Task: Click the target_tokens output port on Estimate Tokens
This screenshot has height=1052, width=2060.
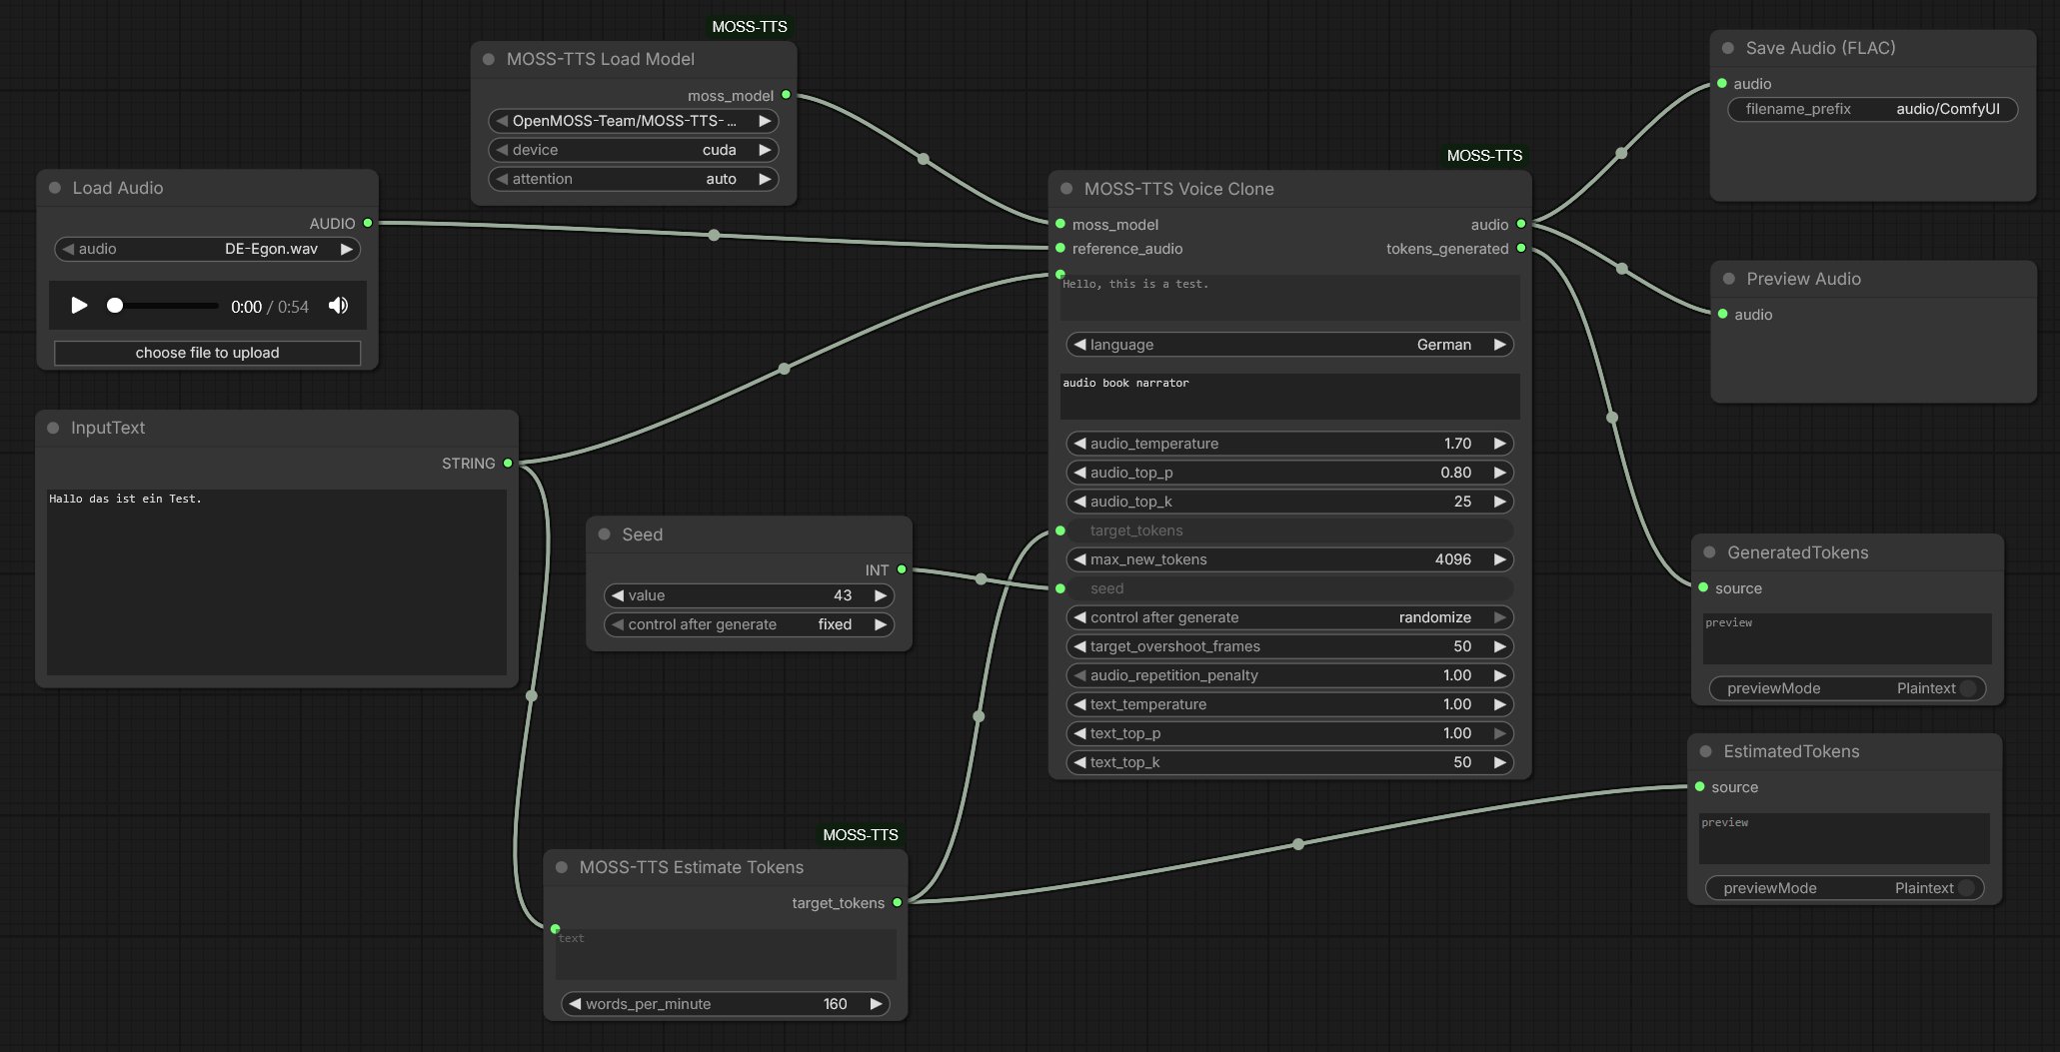Action: tap(897, 902)
